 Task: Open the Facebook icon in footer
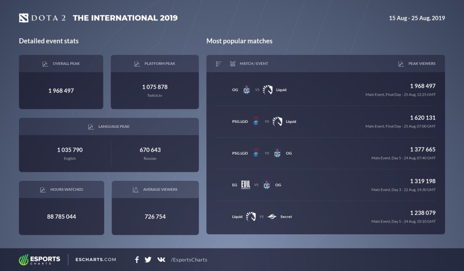pos(137,260)
